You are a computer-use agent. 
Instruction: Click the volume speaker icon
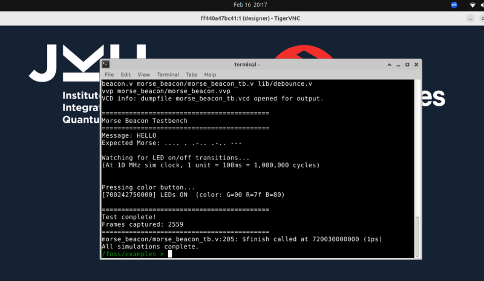coord(482,4)
